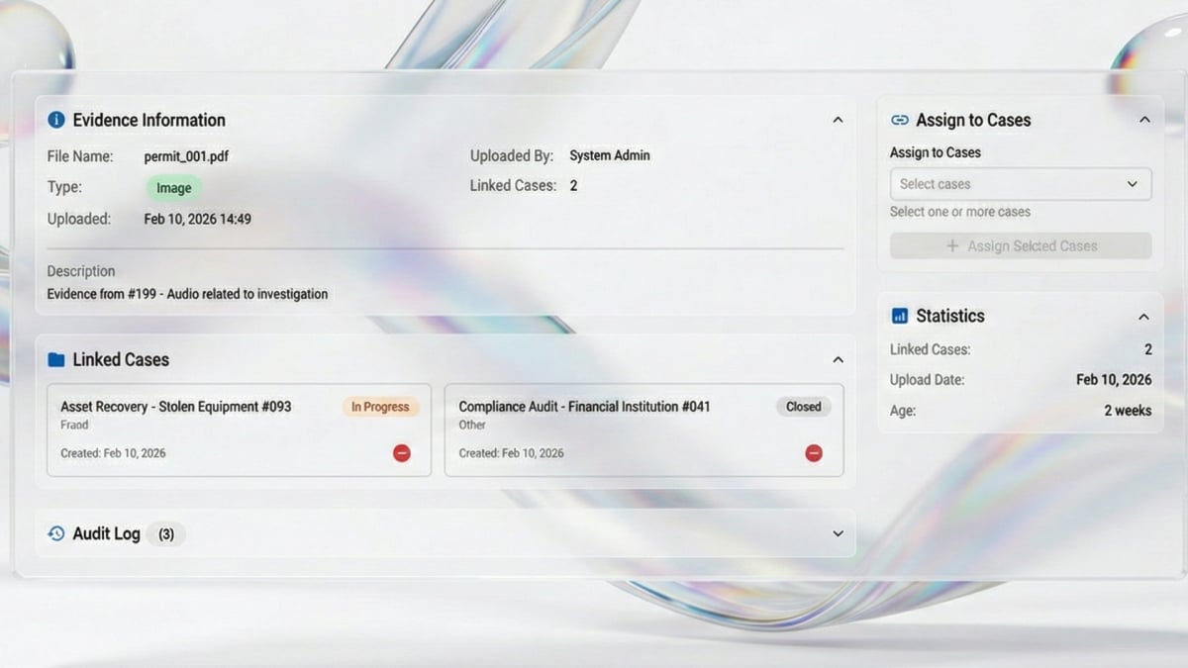
Task: Click the Audit Log count badge (3)
Action: click(166, 534)
